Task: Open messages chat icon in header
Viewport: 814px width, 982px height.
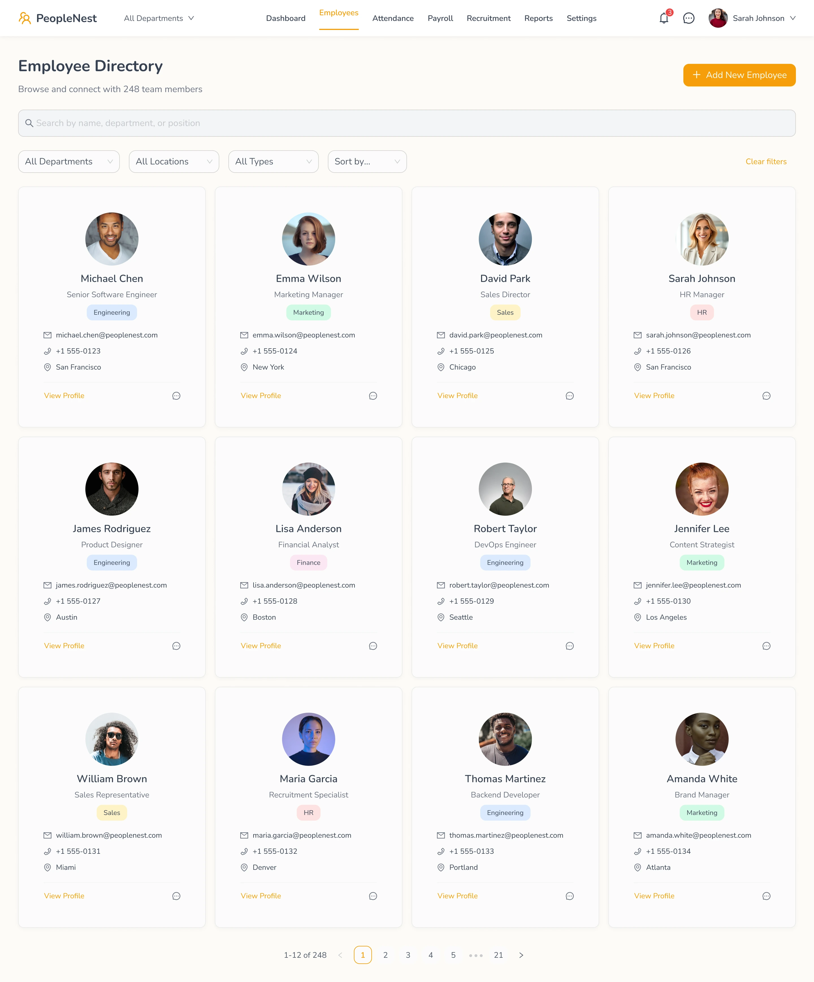Action: [688, 18]
